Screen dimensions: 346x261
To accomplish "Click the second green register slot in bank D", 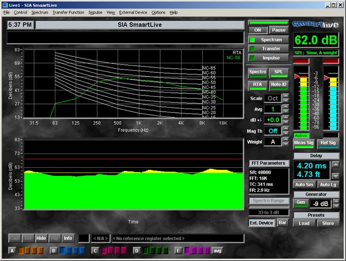I will click(152, 251).
